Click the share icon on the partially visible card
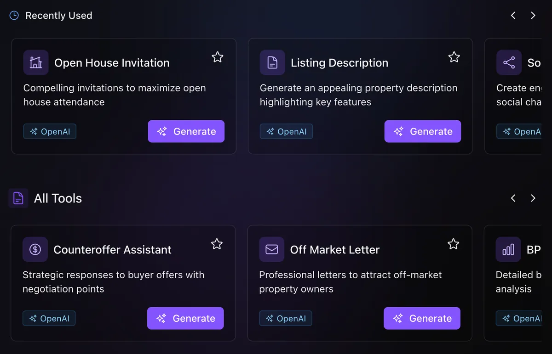This screenshot has height=354, width=552. [x=509, y=62]
